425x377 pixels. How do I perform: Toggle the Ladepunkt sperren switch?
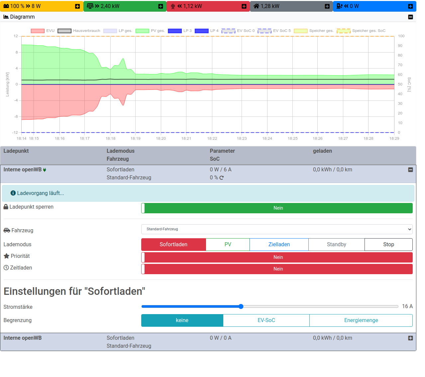pos(277,208)
